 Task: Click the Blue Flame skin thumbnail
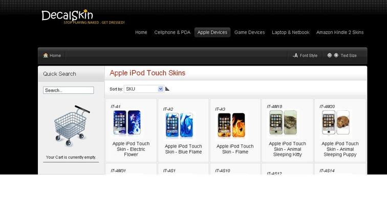tap(180, 125)
